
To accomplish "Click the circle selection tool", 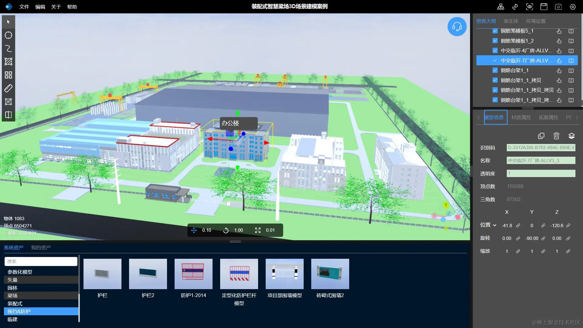I will [9, 35].
